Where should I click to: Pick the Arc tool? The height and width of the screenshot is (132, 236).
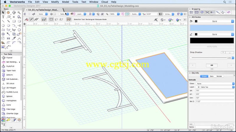click(14, 26)
